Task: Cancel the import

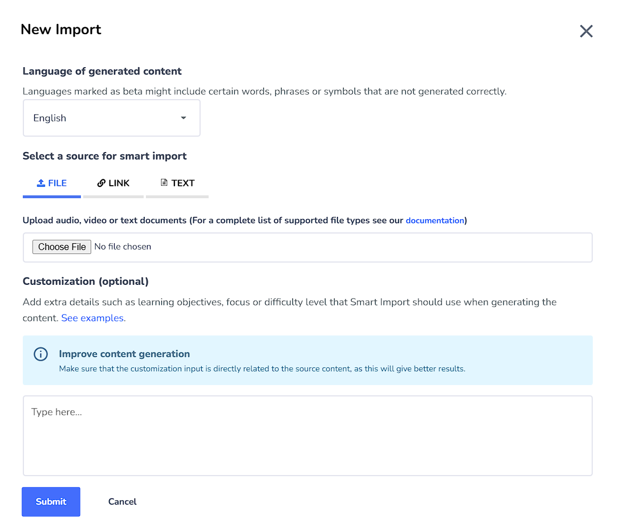Action: 122,502
